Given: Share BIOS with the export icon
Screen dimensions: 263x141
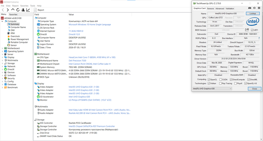Looking at the screenshot, I should click(x=247, y=30).
